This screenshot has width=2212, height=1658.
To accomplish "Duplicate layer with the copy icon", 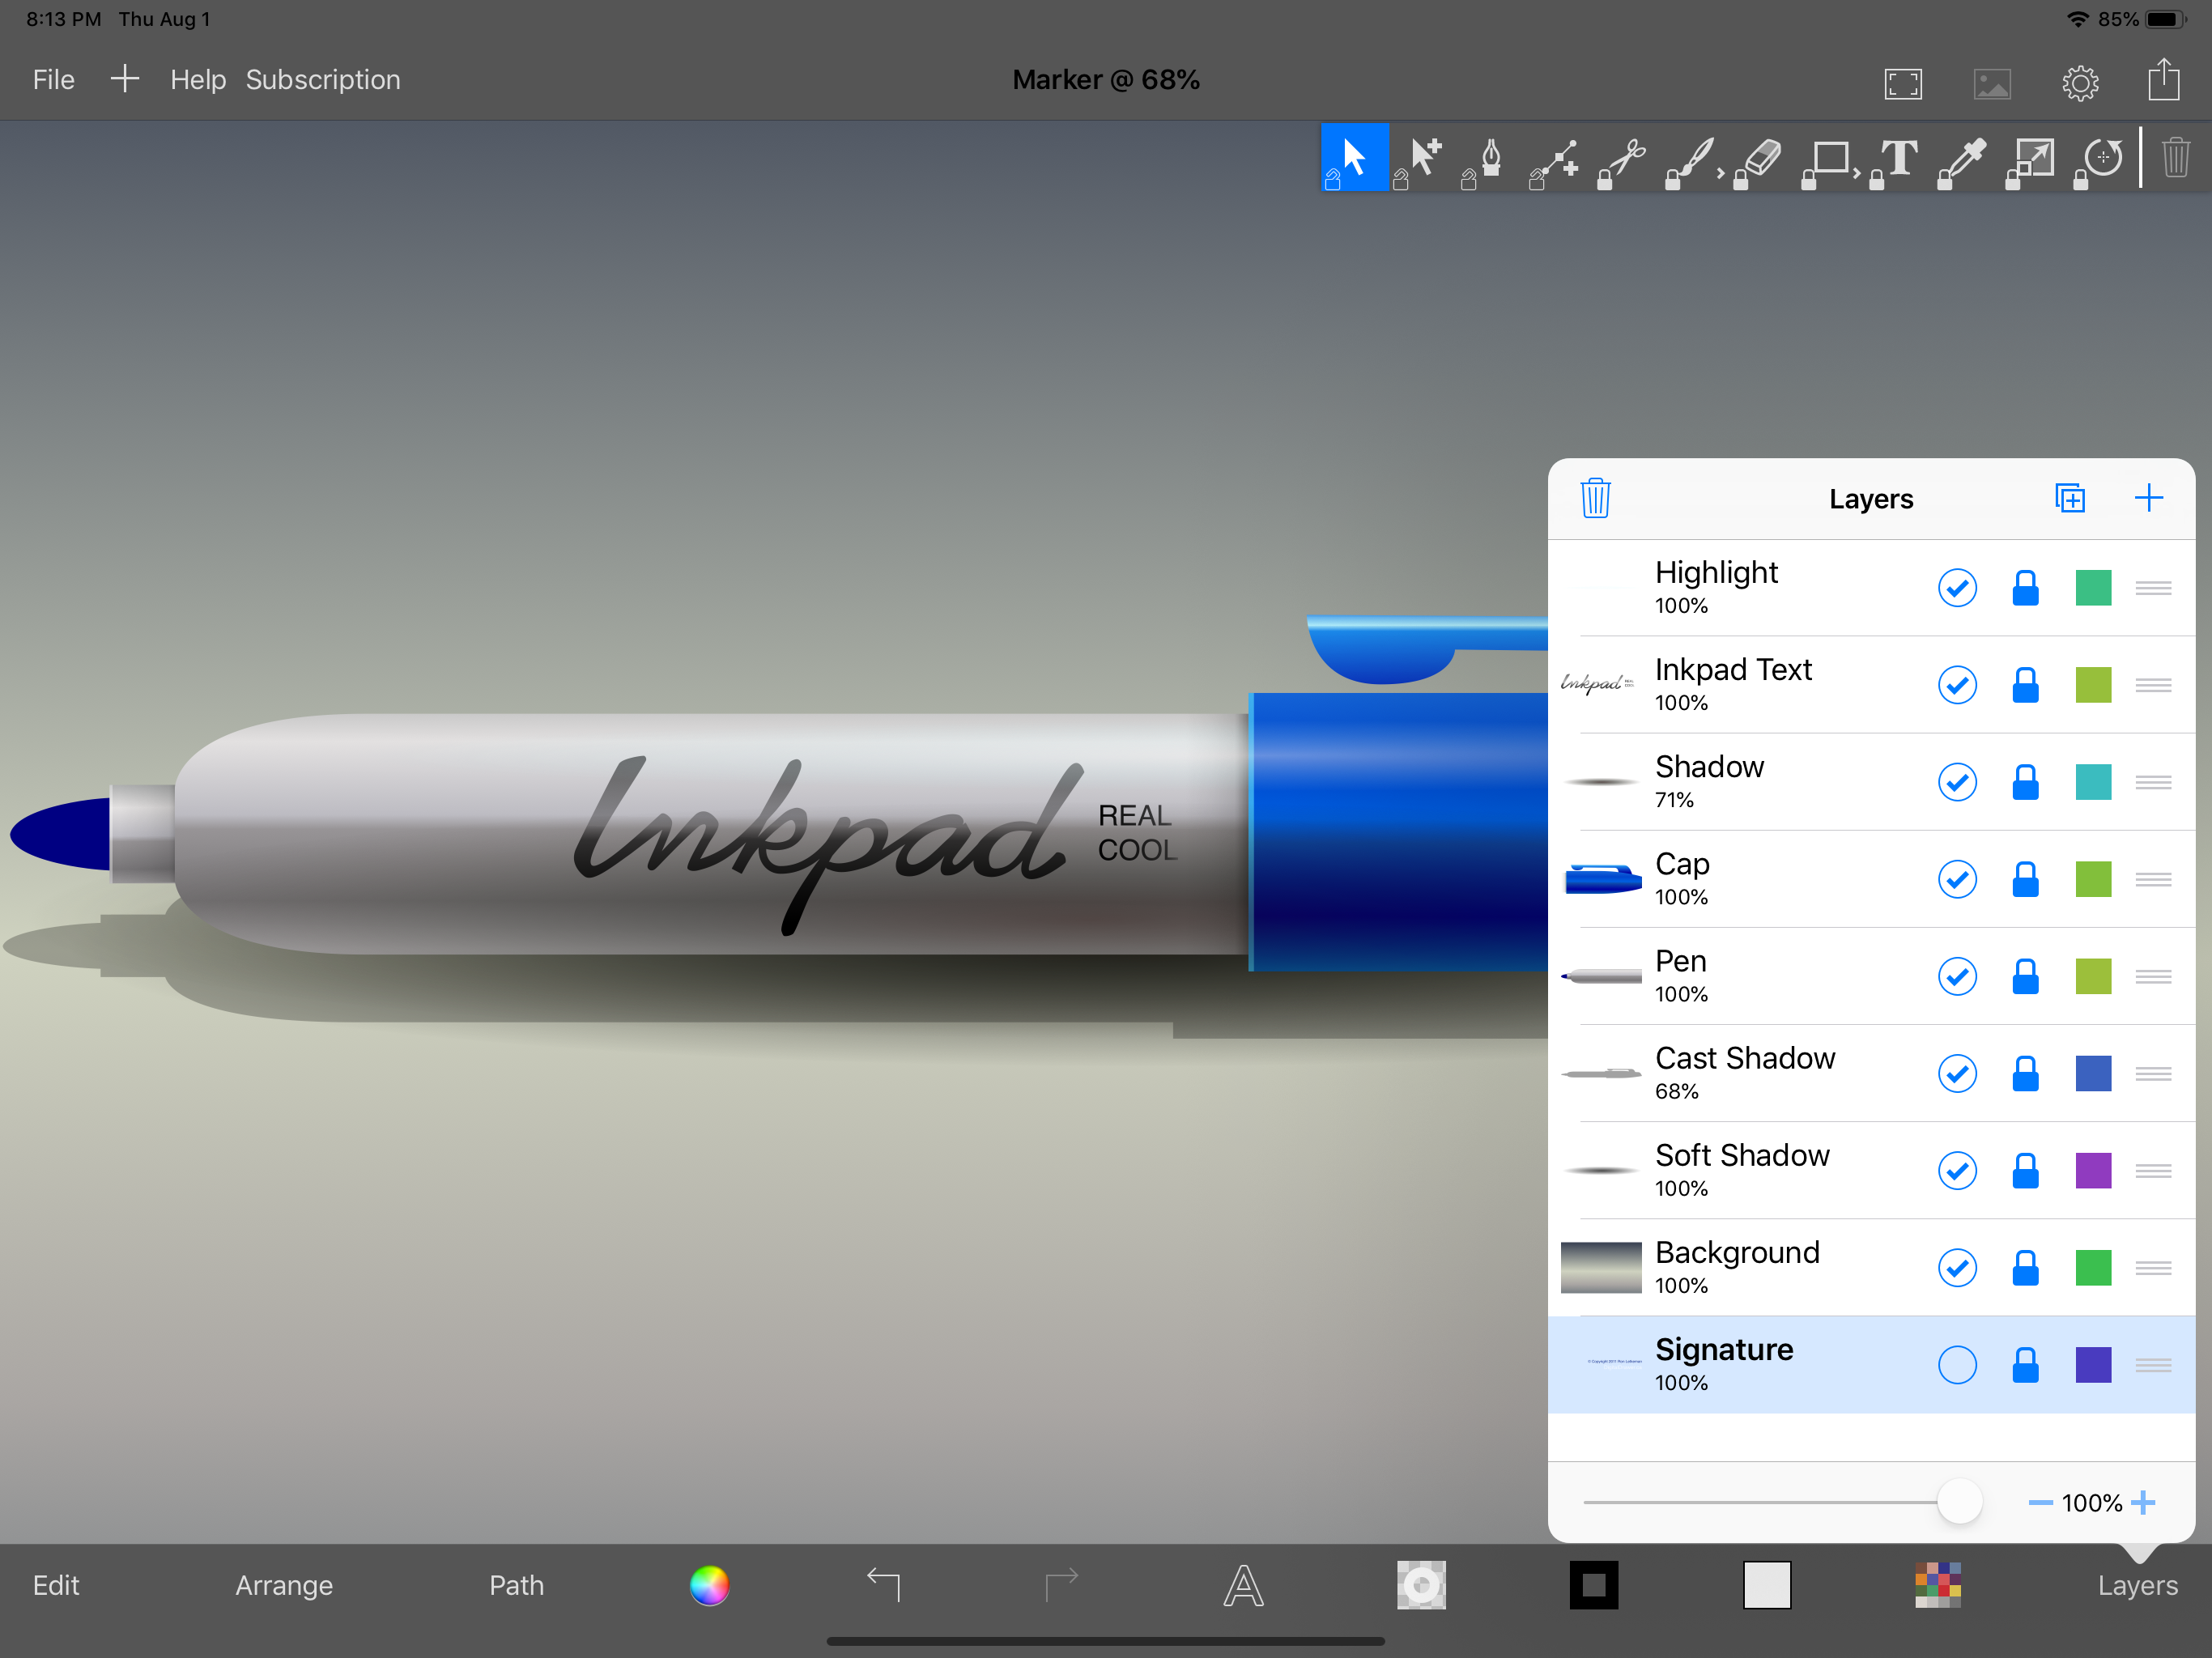I will click(2070, 498).
